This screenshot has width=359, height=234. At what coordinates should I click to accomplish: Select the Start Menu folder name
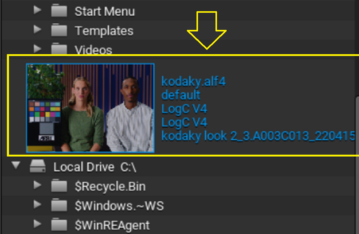click(105, 12)
